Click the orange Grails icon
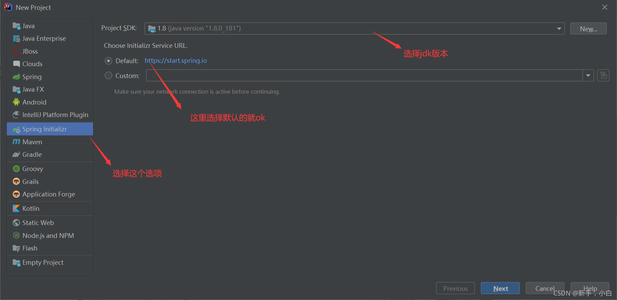Screen dimensions: 617x300 [x=16, y=182]
